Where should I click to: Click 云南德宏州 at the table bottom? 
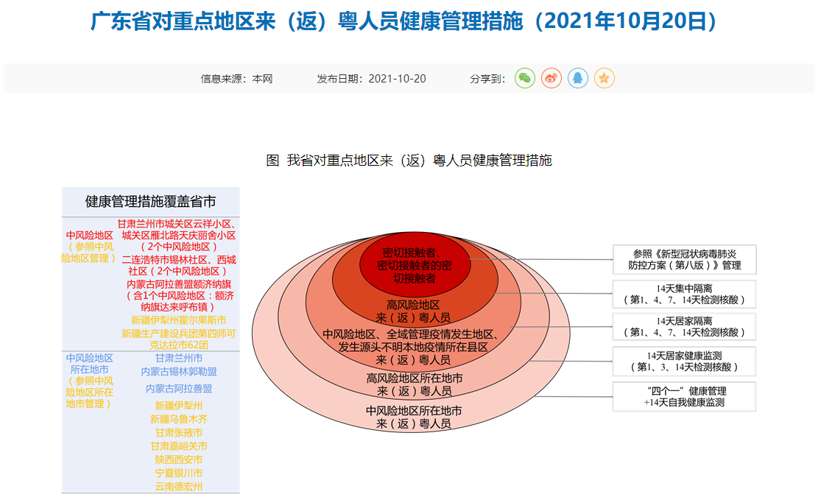pyautogui.click(x=179, y=486)
